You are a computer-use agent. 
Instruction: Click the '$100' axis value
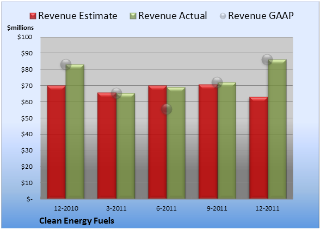pos(24,37)
